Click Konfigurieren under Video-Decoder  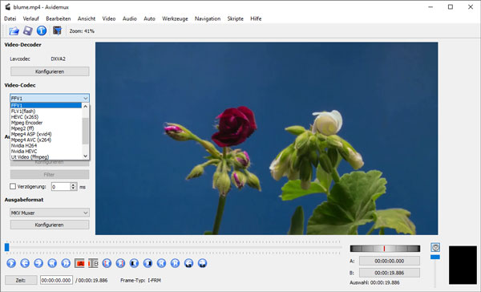[x=50, y=71]
